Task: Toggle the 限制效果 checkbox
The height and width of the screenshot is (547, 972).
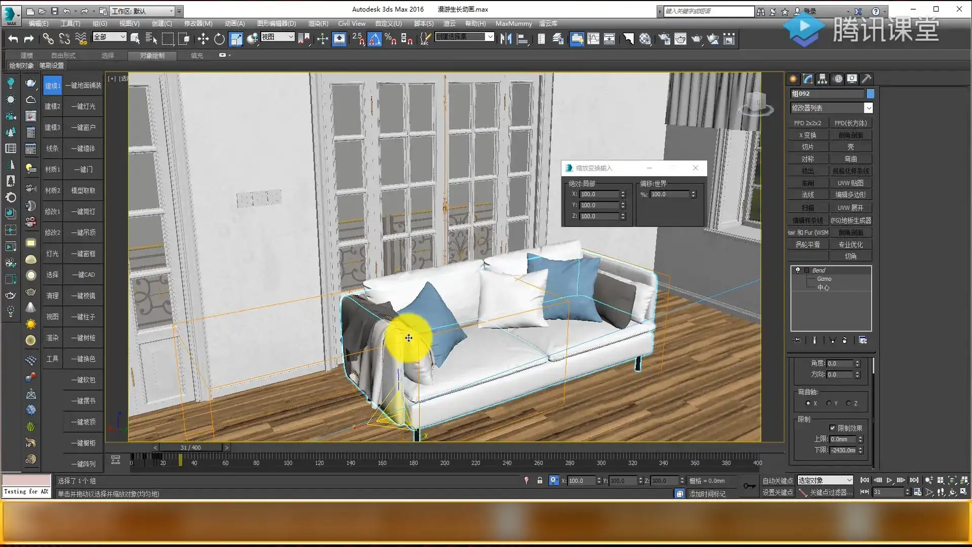Action: pos(832,428)
